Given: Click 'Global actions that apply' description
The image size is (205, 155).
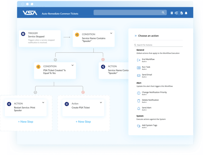Looking at the screenshot, I should tap(158, 53).
